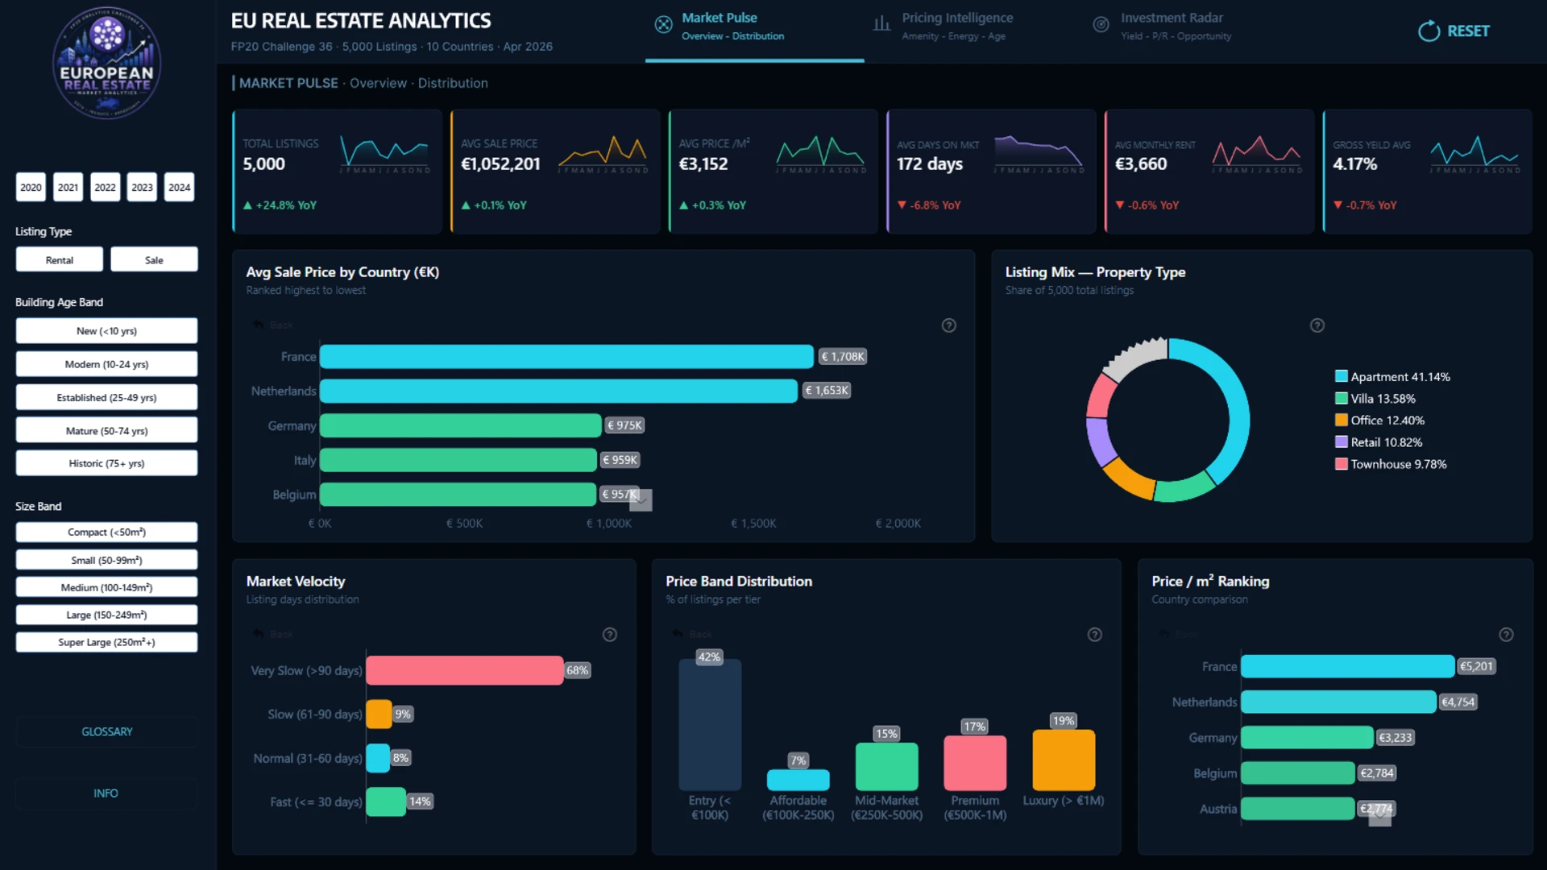The height and width of the screenshot is (870, 1547).
Task: Open help icon on Price / m² Ranking
Action: [x=1505, y=635]
